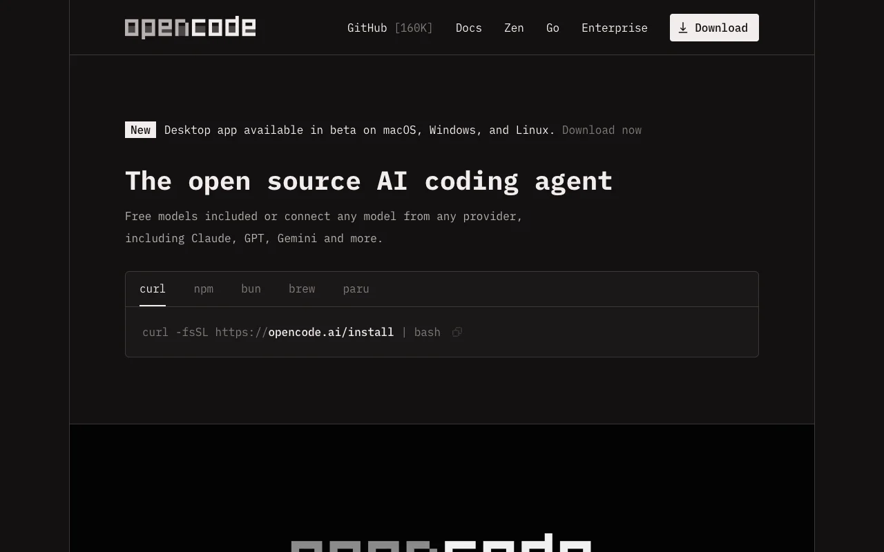This screenshot has width=884, height=552.
Task: Follow the 'Download now' link
Action: (x=602, y=130)
